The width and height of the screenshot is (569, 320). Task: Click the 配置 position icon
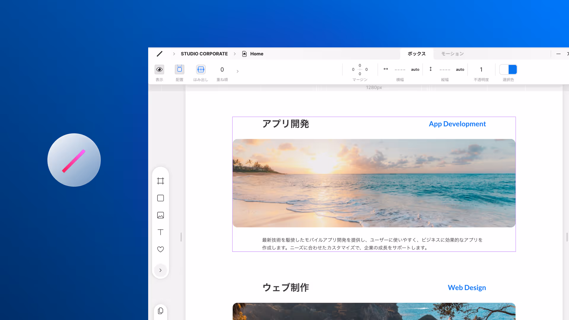(x=179, y=69)
